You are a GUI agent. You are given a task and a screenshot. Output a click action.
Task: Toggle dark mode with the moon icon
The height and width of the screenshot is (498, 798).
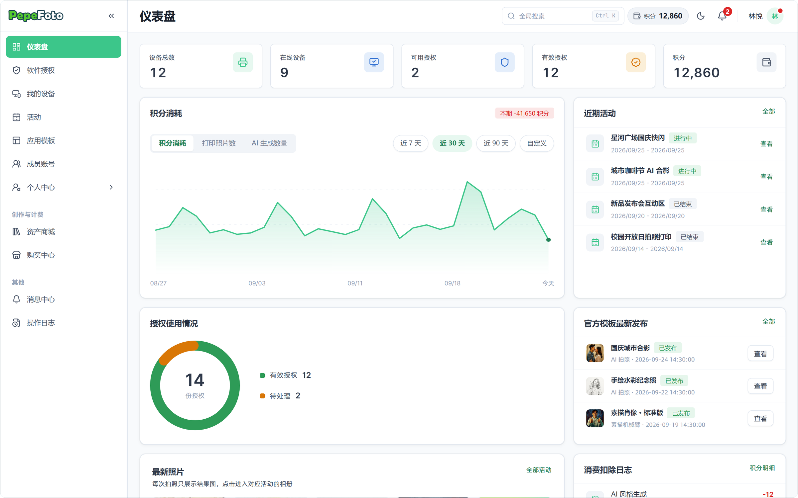tap(701, 16)
